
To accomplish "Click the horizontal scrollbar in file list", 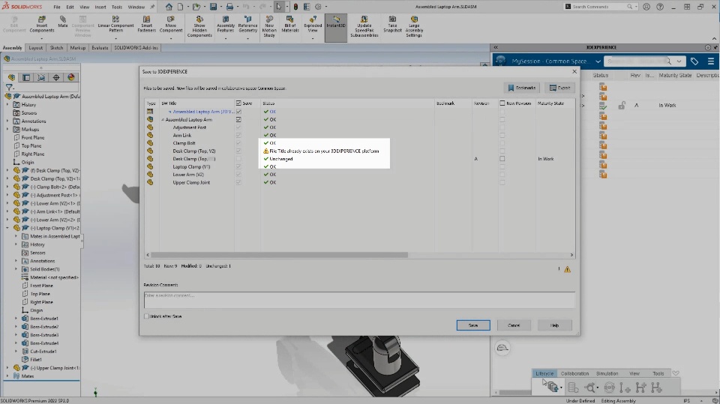I will (279, 255).
